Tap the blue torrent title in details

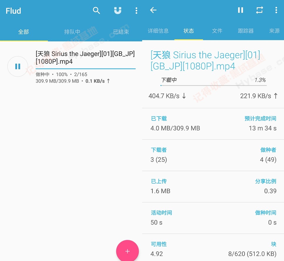(205, 61)
